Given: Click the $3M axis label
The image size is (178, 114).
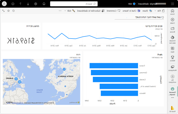Looking at the screenshot, I should pyautogui.click(x=100, y=101).
